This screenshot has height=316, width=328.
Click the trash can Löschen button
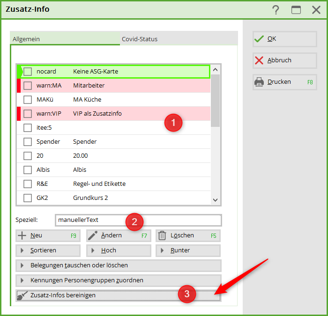pyautogui.click(x=188, y=235)
